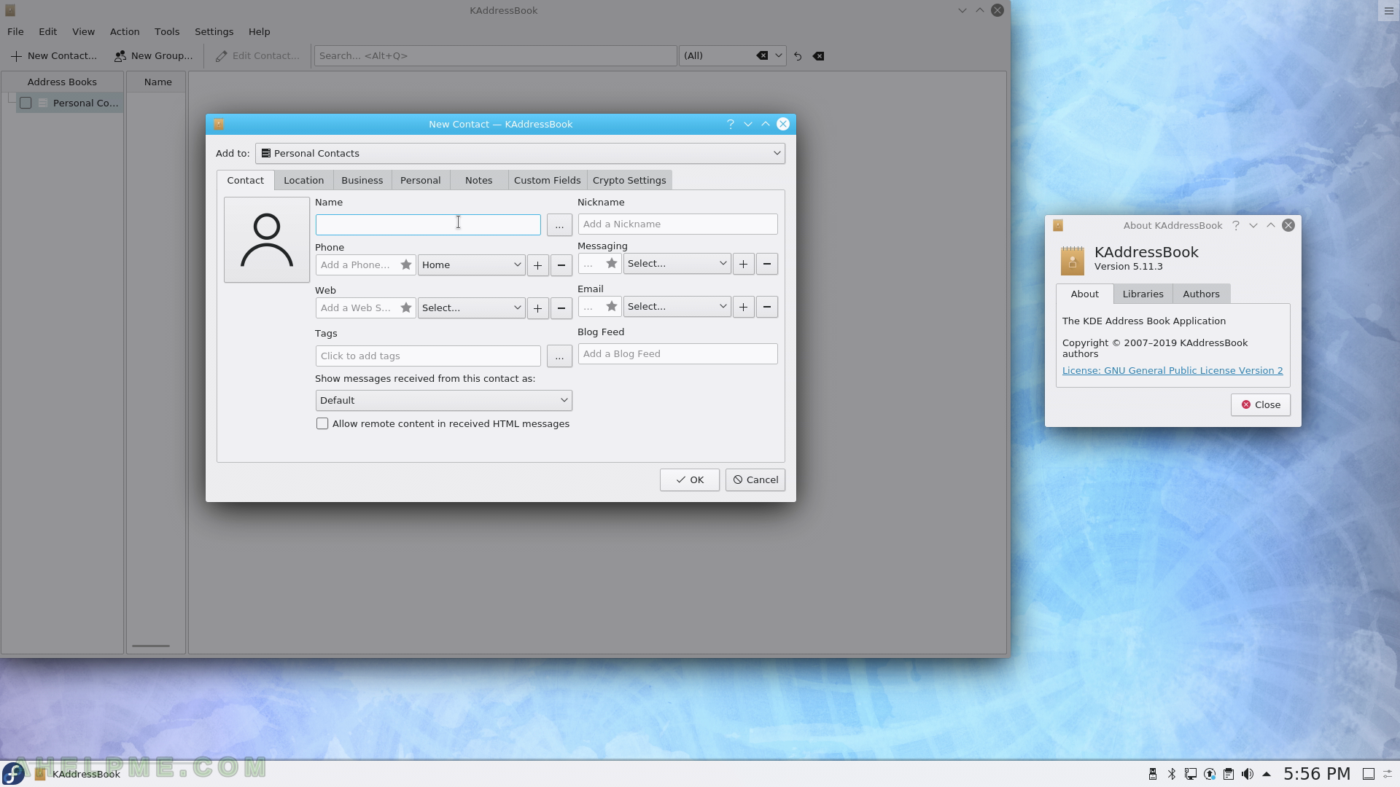This screenshot has height=787, width=1400.
Task: Switch to the Business tab
Action: point(362,180)
